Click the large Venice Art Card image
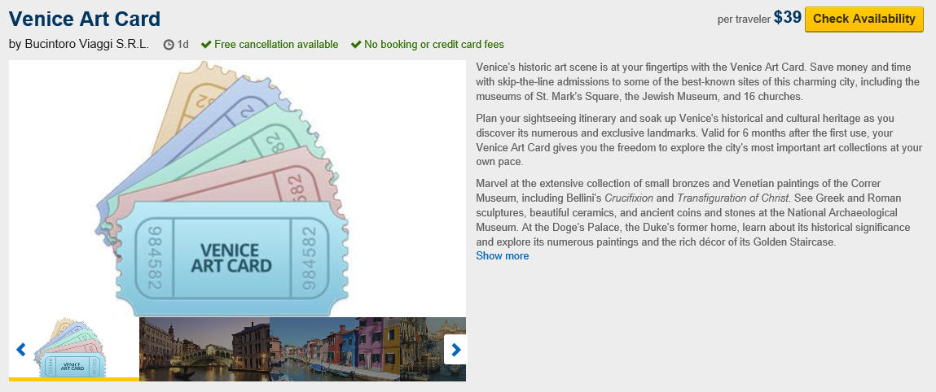936x392 pixels. [x=237, y=188]
